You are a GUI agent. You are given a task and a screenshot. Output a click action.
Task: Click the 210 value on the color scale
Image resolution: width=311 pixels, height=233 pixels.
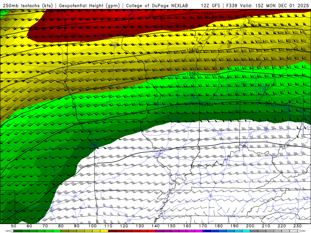pos(266,226)
